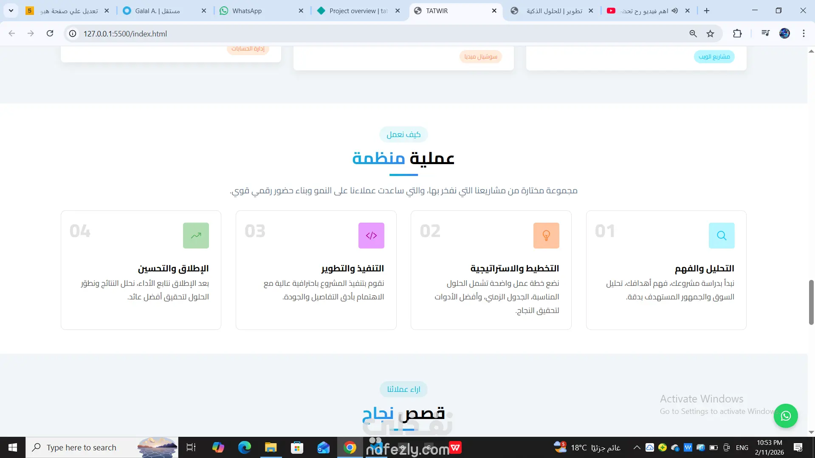Close the WhatsApp tab
The image size is (815, 458).
pos(301,11)
